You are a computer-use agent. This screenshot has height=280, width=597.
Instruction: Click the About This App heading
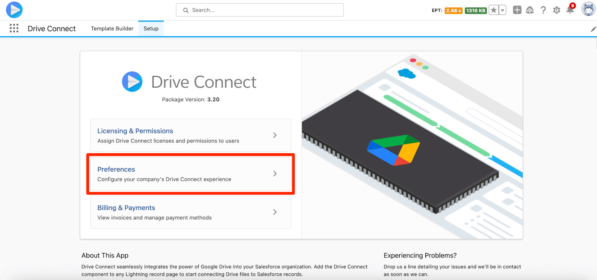click(105, 255)
